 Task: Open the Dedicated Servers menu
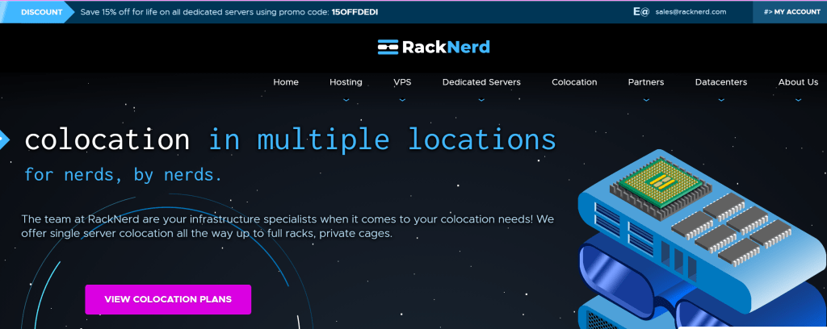[x=481, y=82]
